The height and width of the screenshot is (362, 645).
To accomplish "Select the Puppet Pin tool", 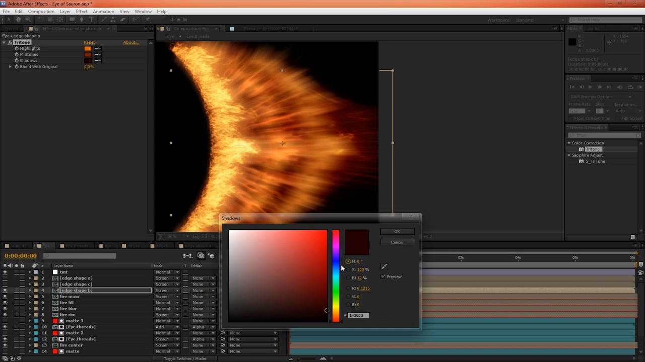I will click(147, 20).
